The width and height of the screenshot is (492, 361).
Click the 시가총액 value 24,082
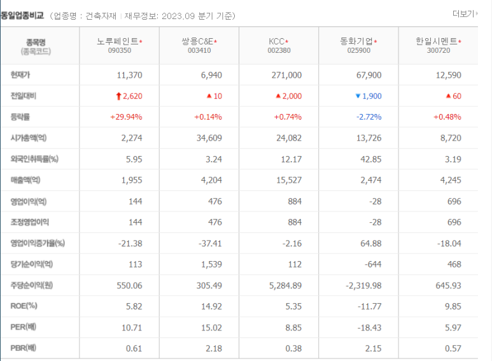pos(289,138)
